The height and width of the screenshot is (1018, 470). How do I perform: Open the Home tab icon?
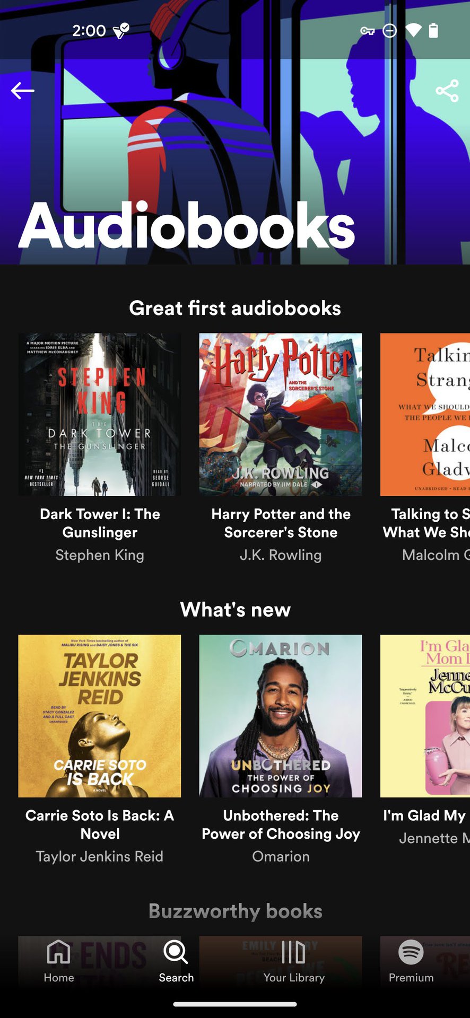(58, 952)
